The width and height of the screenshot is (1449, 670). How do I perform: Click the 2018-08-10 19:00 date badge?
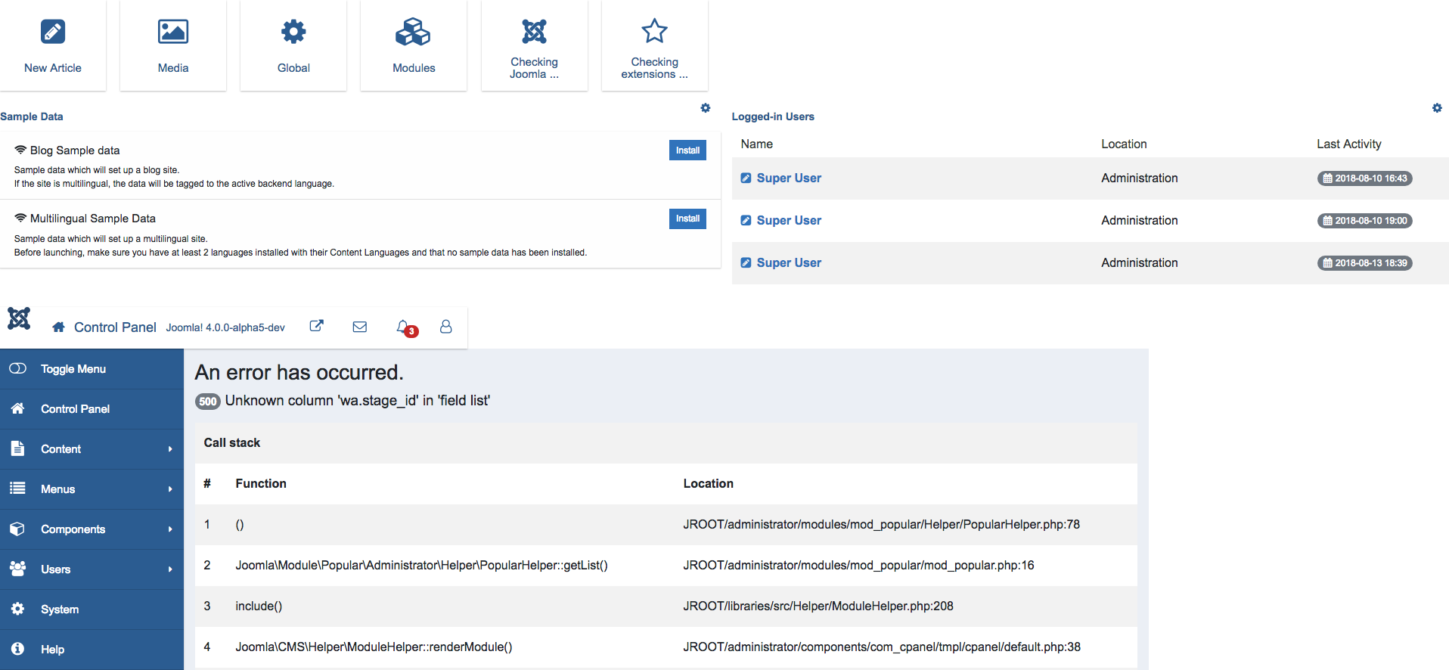[x=1365, y=221]
